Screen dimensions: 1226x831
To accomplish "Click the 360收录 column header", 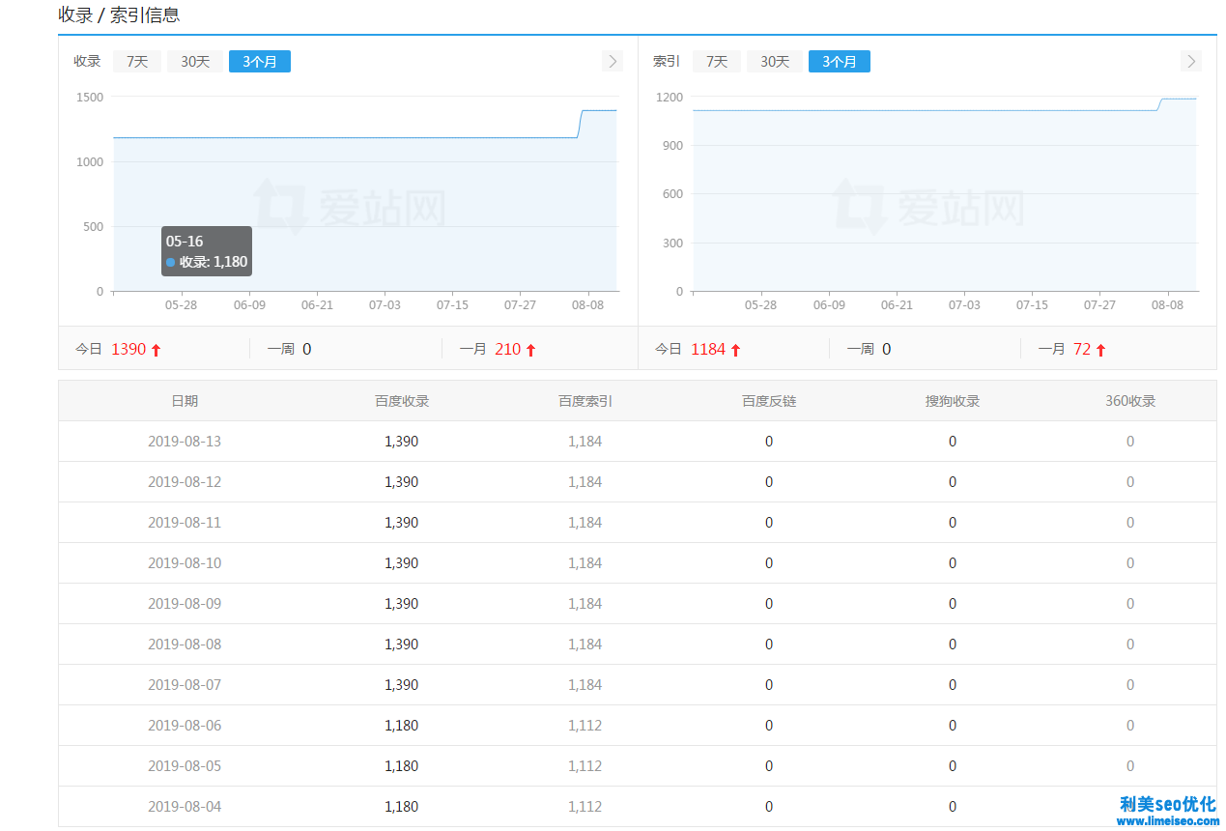I will pyautogui.click(x=1130, y=401).
